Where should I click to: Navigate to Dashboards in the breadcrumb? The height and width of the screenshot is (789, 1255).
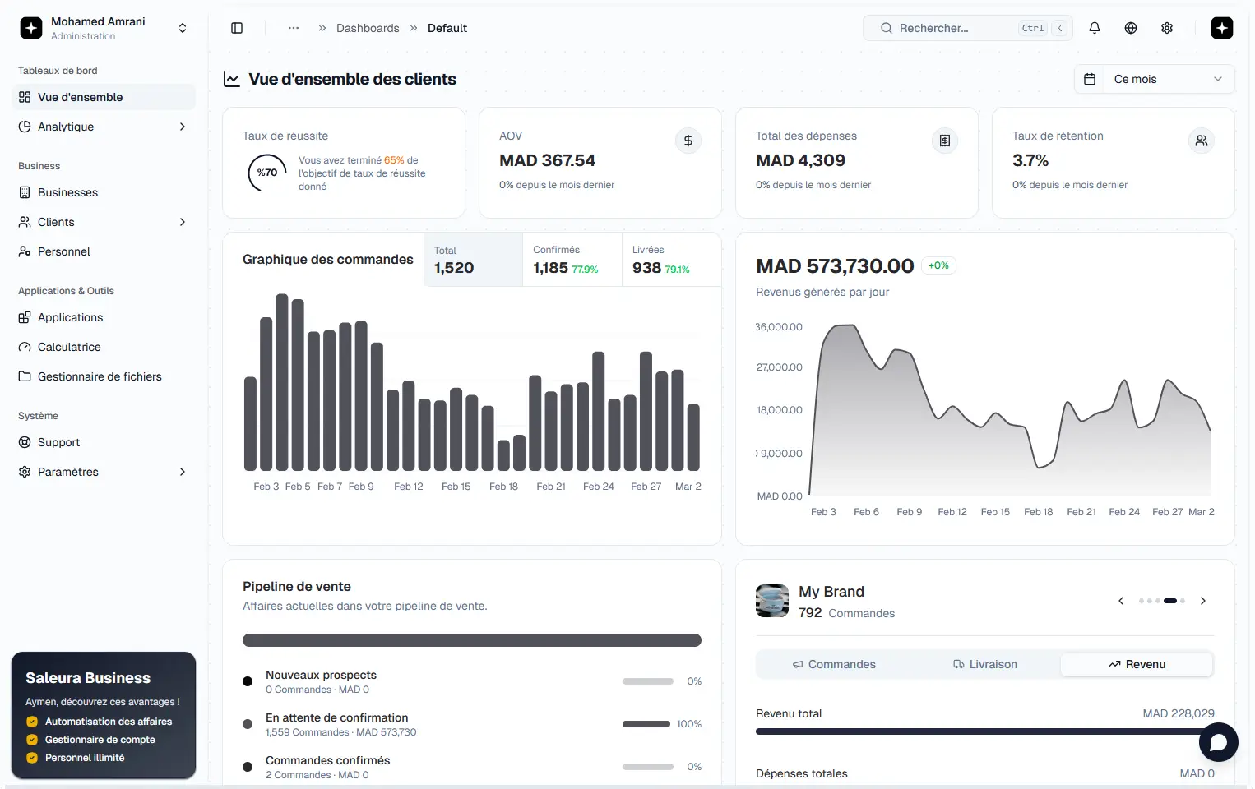(368, 27)
